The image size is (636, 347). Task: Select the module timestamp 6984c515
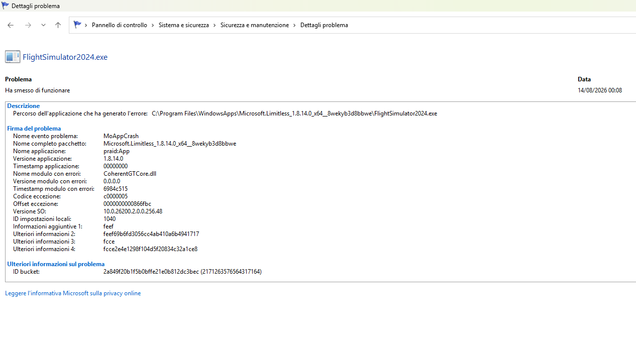(116, 189)
